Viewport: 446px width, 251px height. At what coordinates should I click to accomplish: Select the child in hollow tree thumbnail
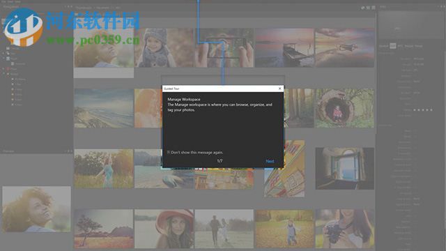pyautogui.click(x=345, y=108)
